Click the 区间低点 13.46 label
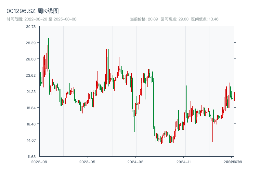Image resolution: width=260 pixels, height=195 pixels. tap(205, 19)
